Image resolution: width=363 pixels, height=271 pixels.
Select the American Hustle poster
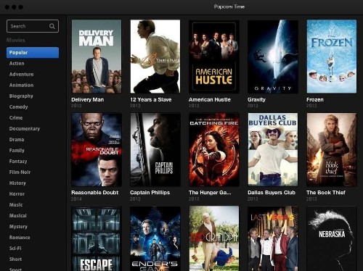pos(214,57)
